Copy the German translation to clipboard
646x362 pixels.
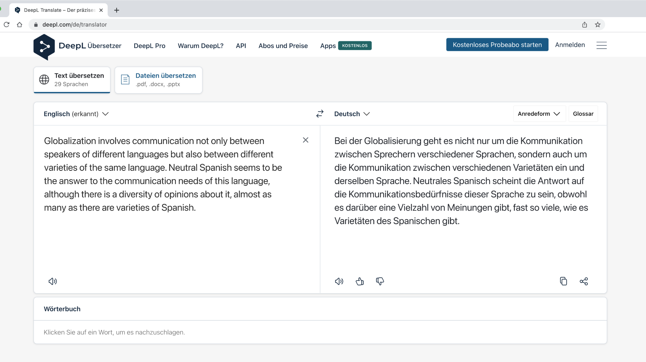[563, 281]
